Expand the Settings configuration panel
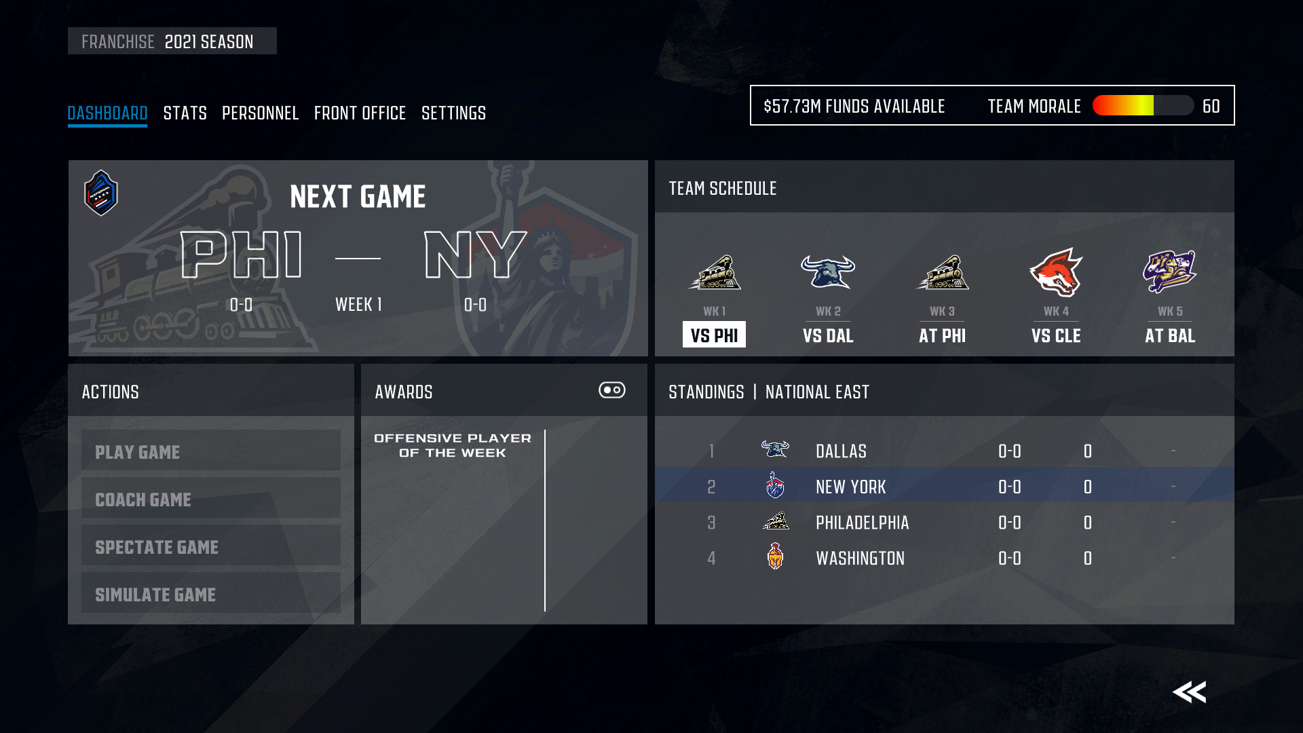 coord(453,113)
